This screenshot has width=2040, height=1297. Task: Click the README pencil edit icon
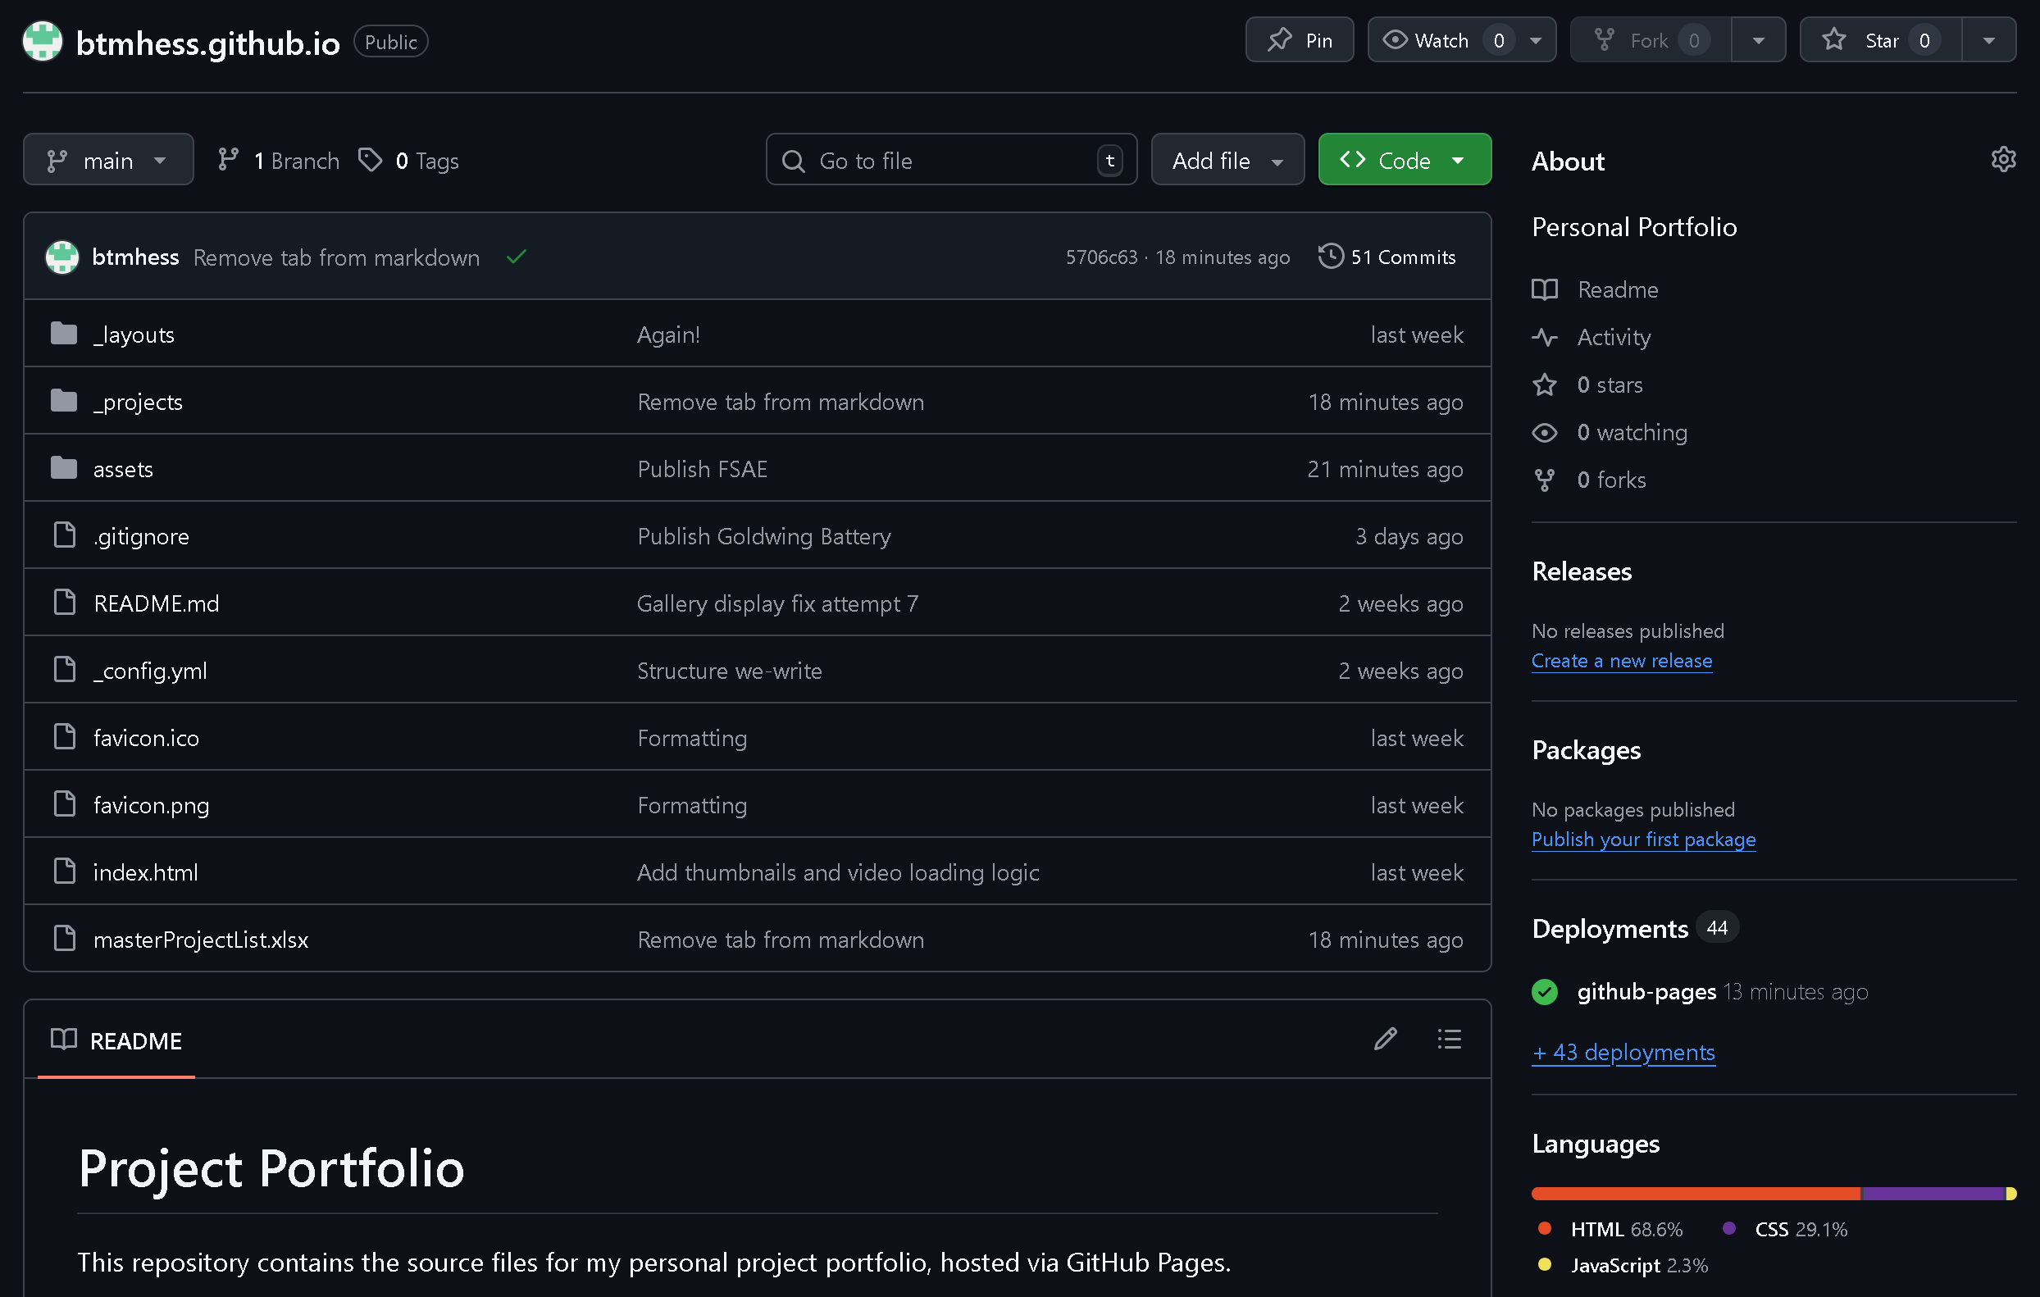point(1385,1040)
